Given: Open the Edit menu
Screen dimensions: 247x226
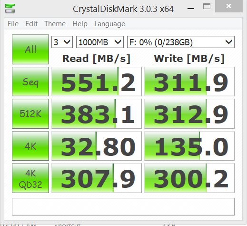Looking at the screenshot, I should click(31, 24).
